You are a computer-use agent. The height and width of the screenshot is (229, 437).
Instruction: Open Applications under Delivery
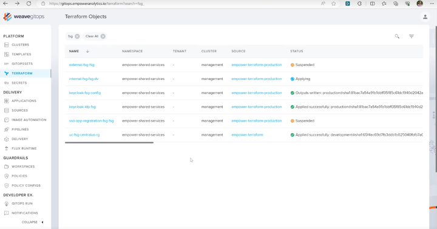point(24,101)
